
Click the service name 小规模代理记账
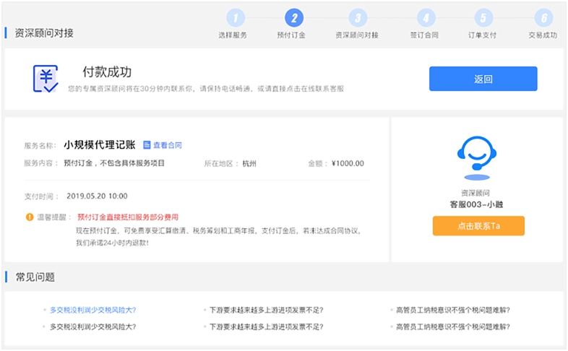(100, 144)
